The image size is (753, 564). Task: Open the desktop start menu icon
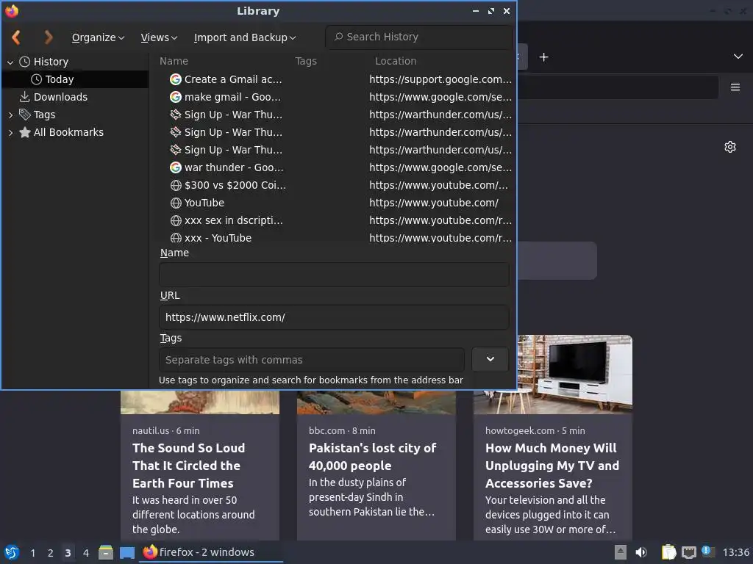(12, 552)
